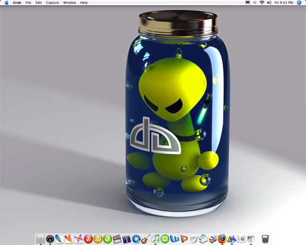Launch Microsoft Word W icon
The image size is (306, 245).
click(174, 239)
